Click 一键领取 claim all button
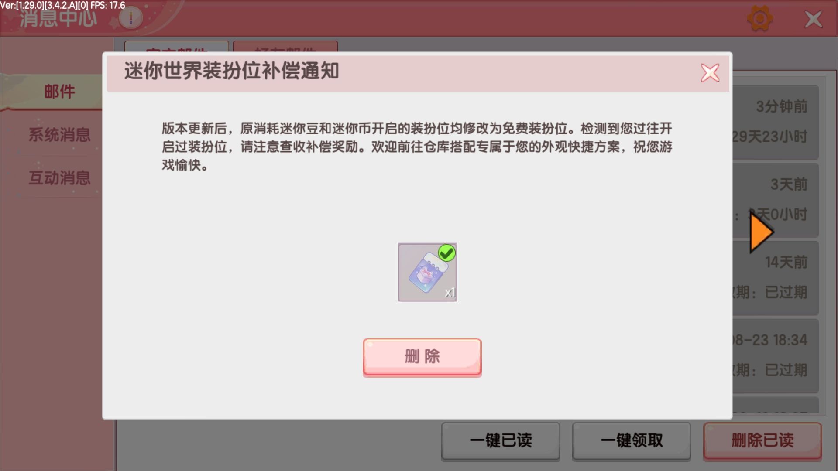Screen dimensions: 838x471 point(632,440)
